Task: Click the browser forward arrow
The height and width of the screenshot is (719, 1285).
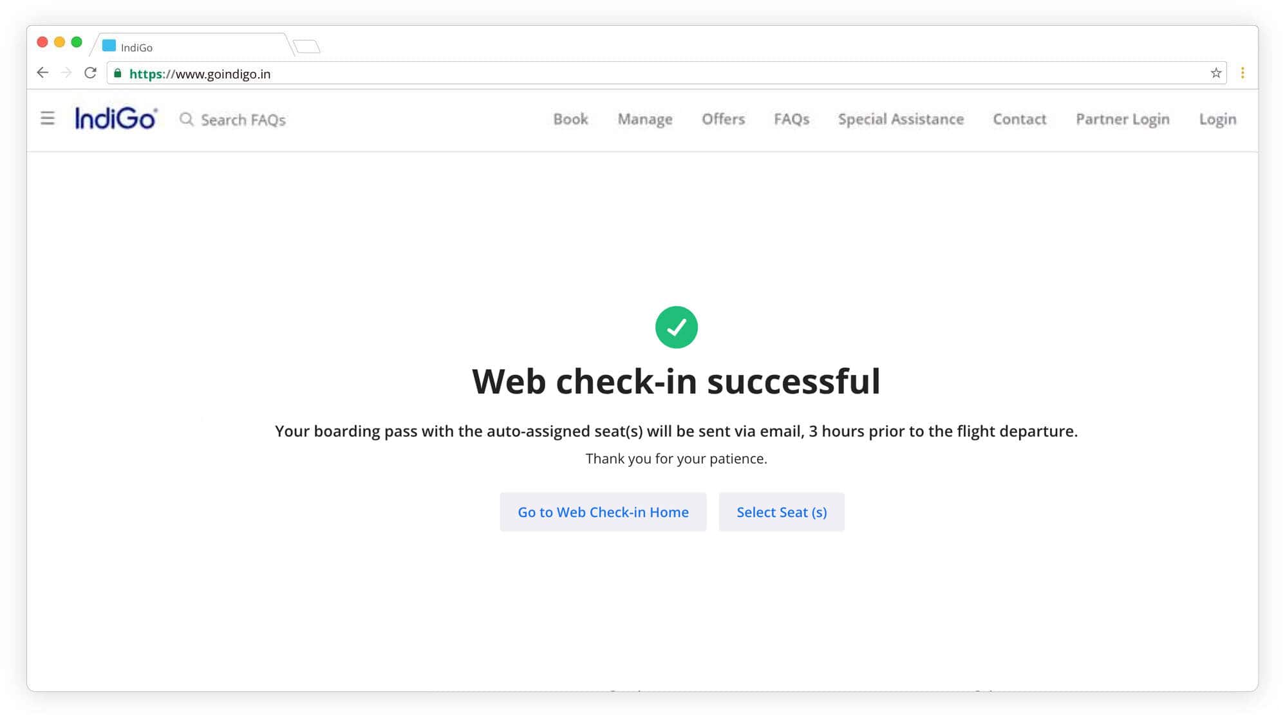Action: point(66,73)
